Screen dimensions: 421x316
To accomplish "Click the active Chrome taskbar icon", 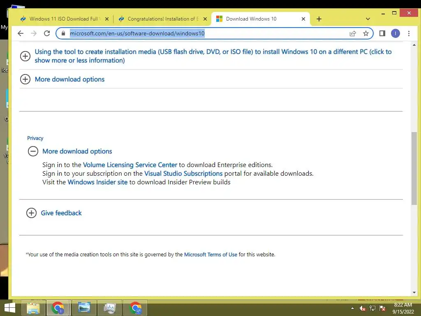I will pos(58,308).
